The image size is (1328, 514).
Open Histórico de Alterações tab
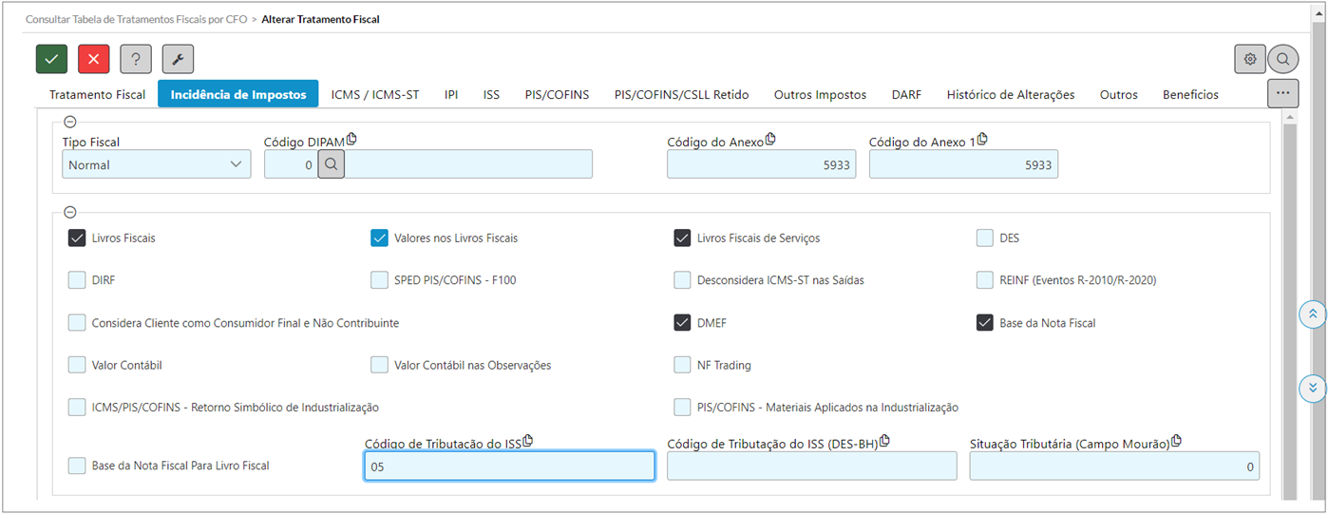click(x=1011, y=94)
